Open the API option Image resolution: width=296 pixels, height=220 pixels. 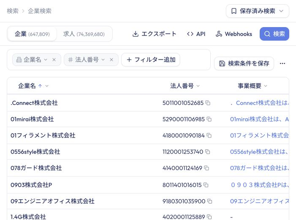(x=196, y=34)
